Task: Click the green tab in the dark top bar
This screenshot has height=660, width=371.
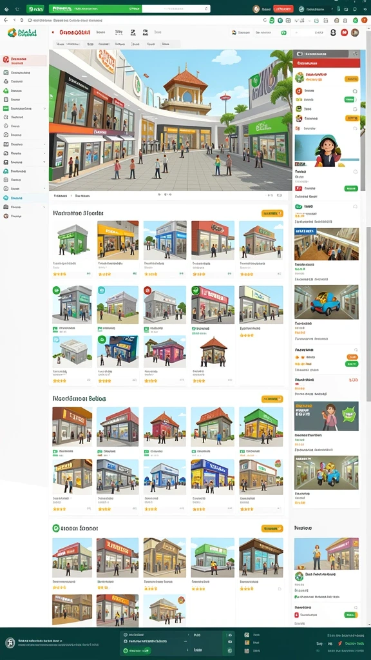Action: (35, 9)
